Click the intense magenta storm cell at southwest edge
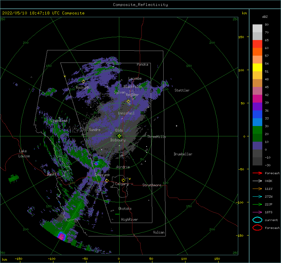 [x=62, y=236]
